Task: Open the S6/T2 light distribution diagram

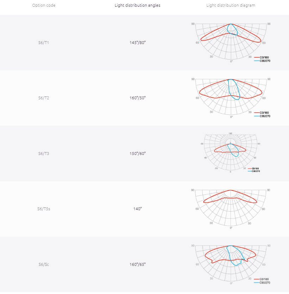Action: coord(231,98)
